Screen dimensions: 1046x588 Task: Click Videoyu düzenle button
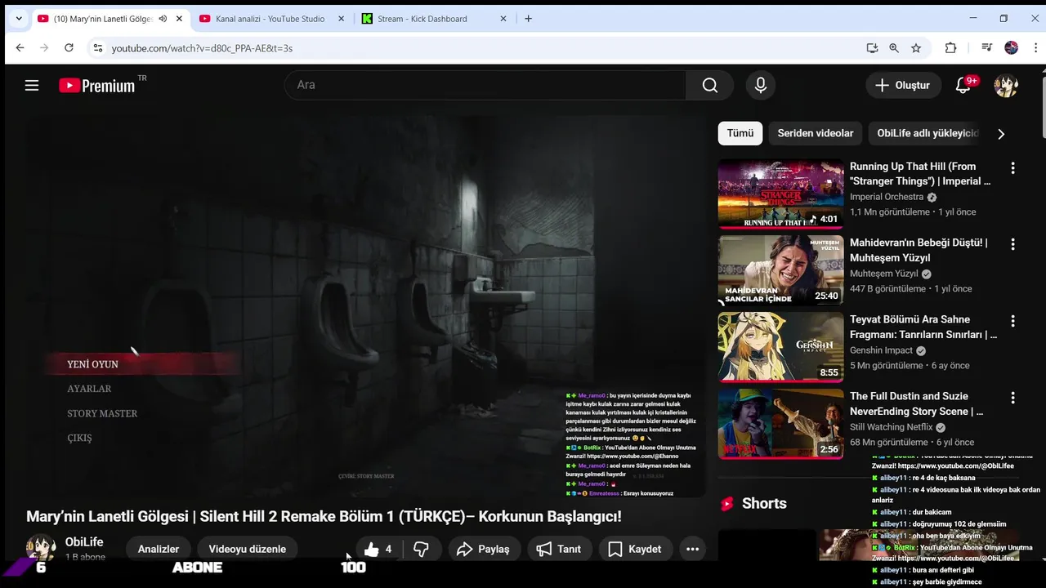coord(248,549)
